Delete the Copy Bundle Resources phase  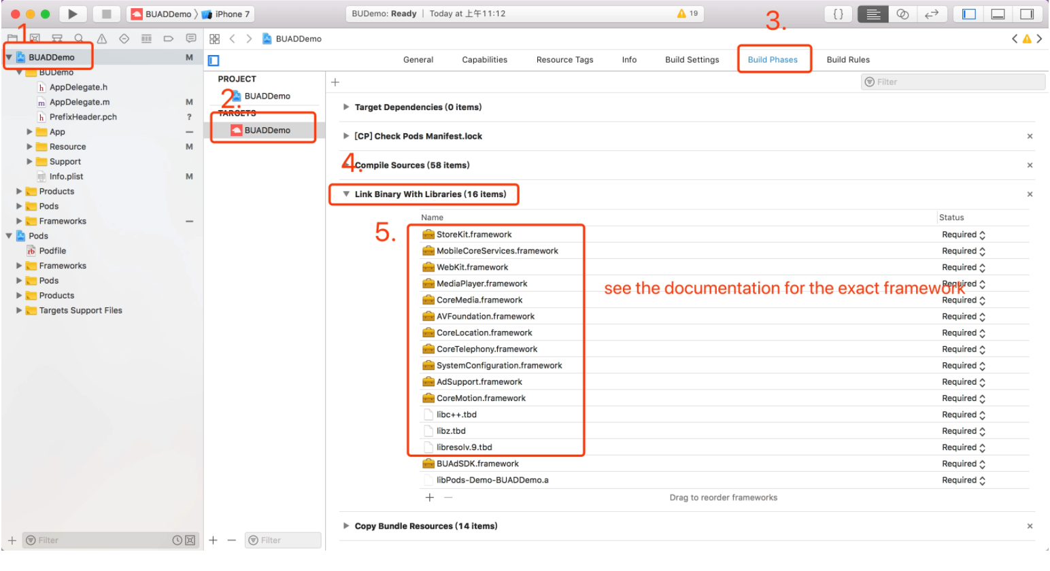(x=1030, y=526)
